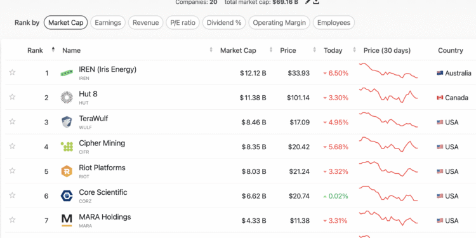Click the edit pencil icon near total market cap
Image resolution: width=476 pixels, height=238 pixels.
point(308,1)
